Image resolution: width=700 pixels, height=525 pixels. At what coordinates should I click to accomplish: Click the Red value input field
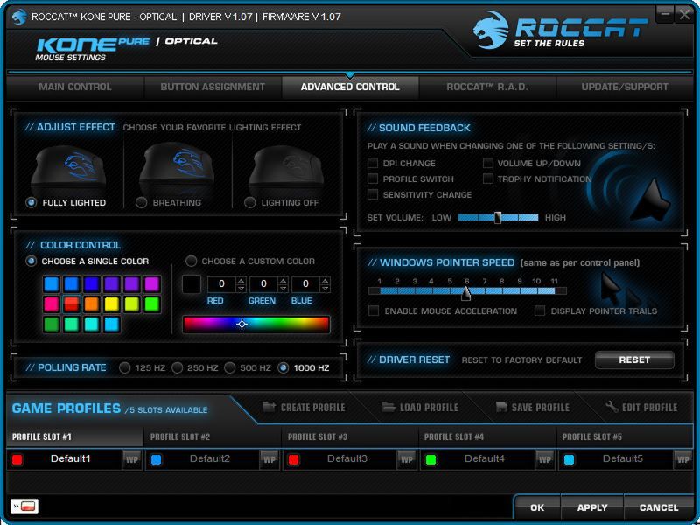pyautogui.click(x=221, y=283)
